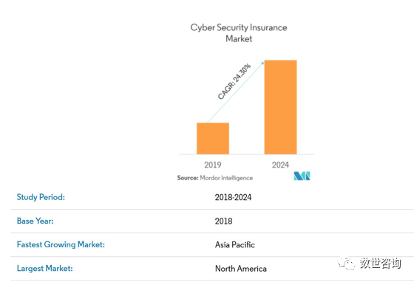
Task: Click the Asia Pacific value
Action: click(235, 245)
